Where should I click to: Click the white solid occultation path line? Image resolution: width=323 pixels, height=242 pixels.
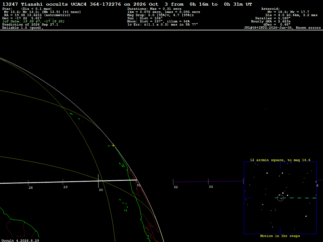pos(68,181)
